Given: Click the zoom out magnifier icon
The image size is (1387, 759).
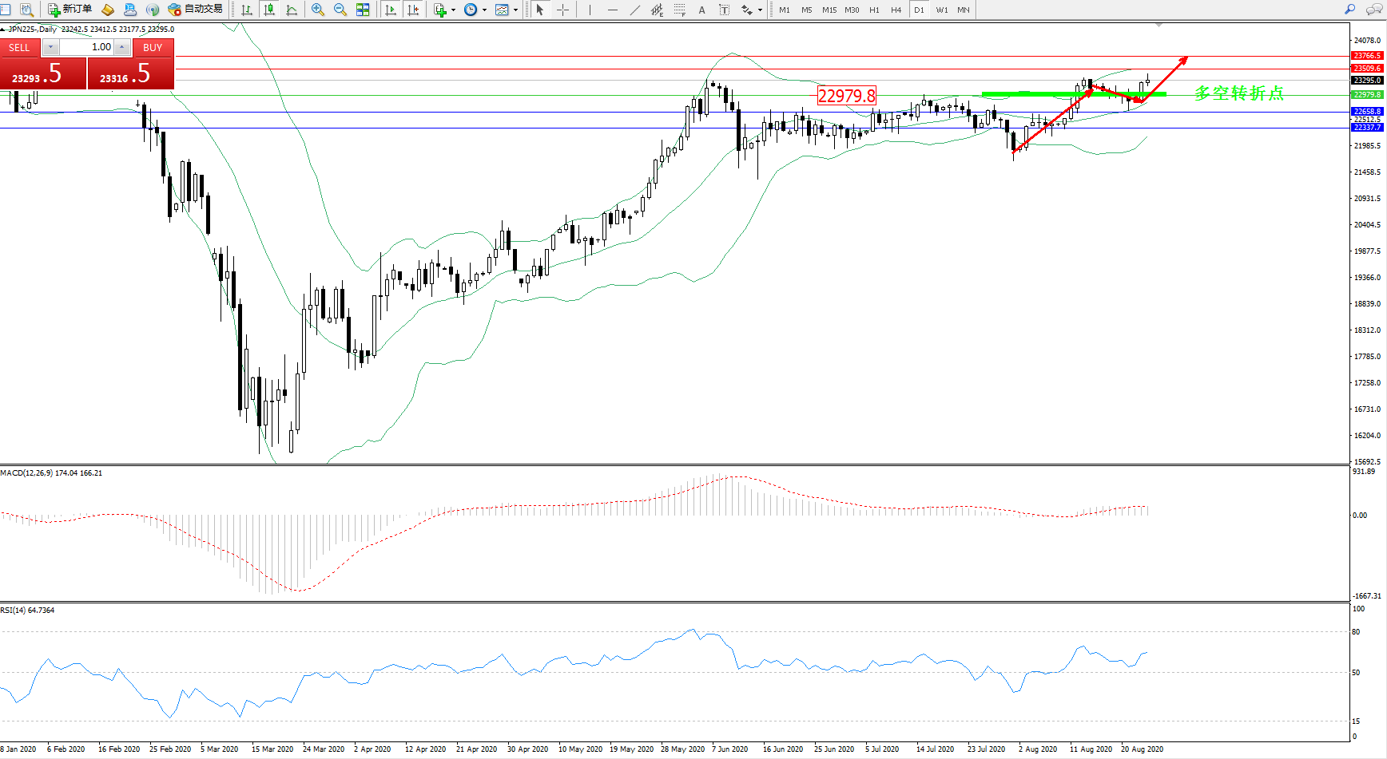Looking at the screenshot, I should 340,10.
